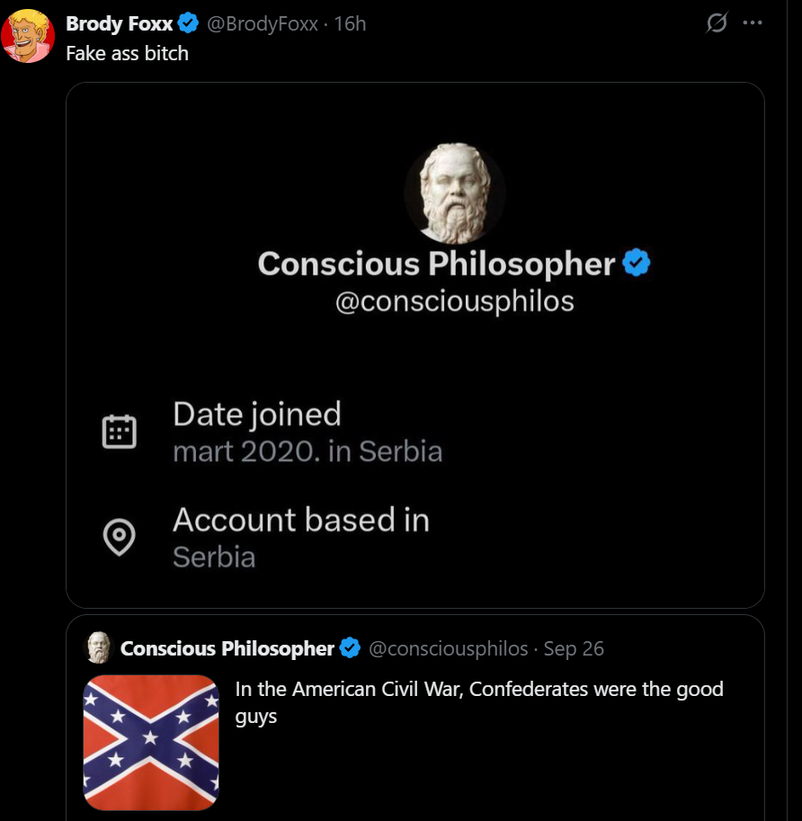Viewport: 802px width, 821px height.
Task: Click the verified badge beside Brody Foxx
Action: coord(188,24)
